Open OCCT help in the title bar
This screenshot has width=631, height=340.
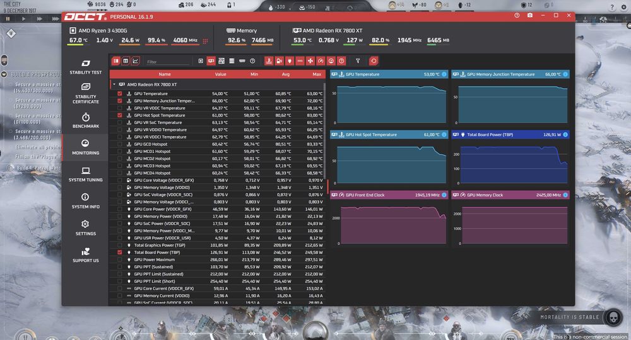[x=517, y=15]
